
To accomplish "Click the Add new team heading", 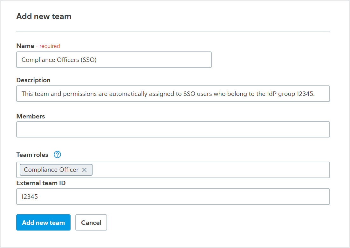I will 44,16.
